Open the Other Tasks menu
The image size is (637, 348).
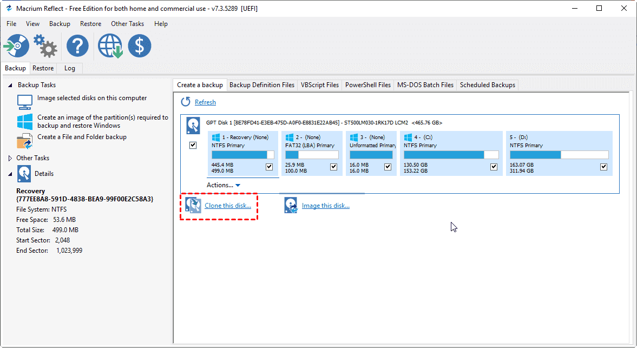coord(127,24)
